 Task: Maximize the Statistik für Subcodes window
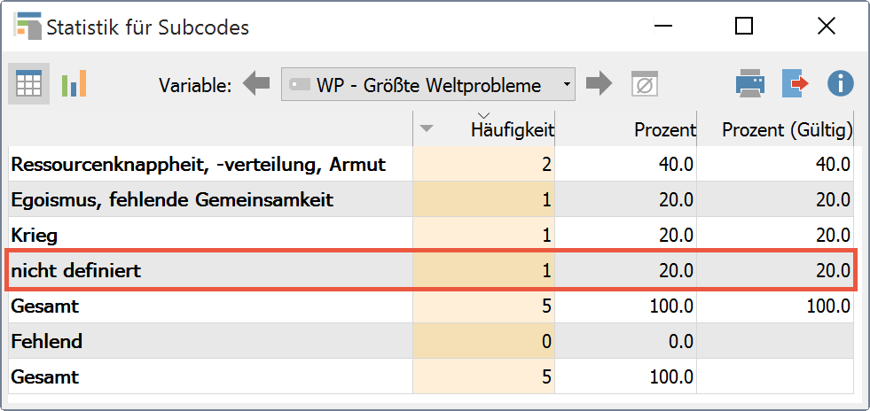coord(744,27)
